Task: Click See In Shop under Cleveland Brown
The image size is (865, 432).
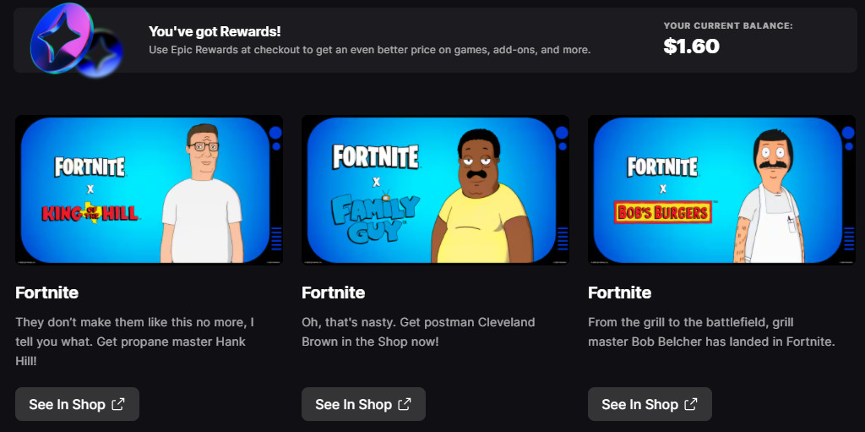Action: [363, 404]
